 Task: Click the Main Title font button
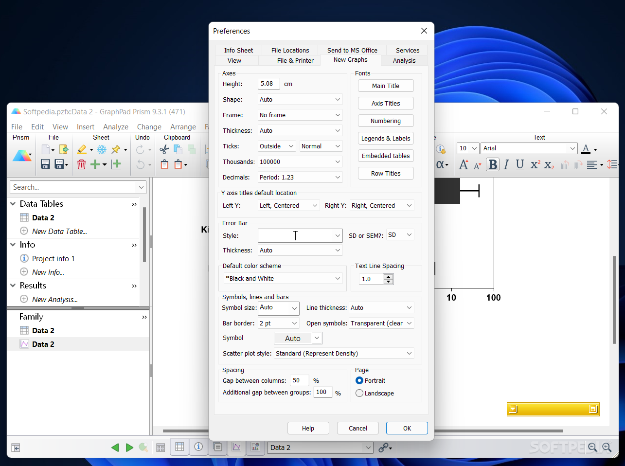pos(386,86)
